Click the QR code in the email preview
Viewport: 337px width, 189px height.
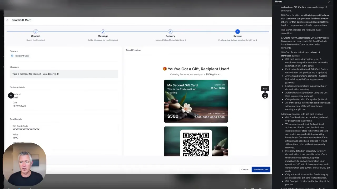[196, 144]
